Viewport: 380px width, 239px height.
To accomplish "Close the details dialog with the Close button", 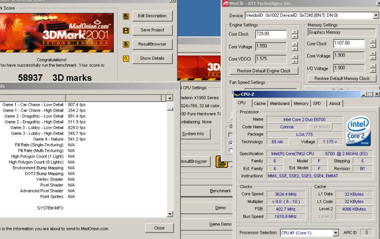I will click(x=159, y=228).
